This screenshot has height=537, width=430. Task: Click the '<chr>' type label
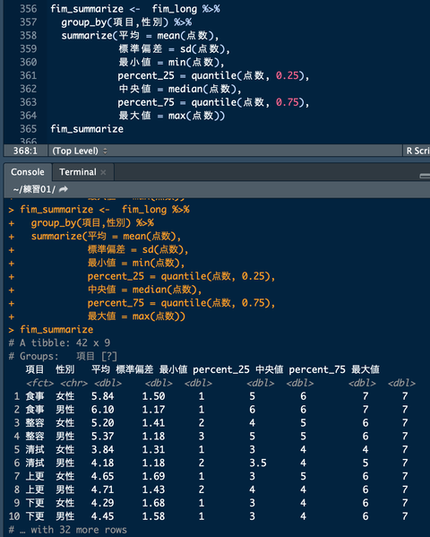(x=74, y=383)
